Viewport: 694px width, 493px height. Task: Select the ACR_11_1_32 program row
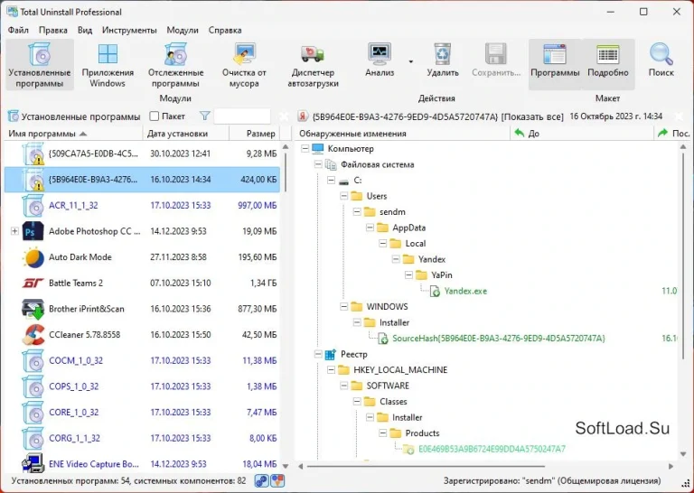coord(142,205)
